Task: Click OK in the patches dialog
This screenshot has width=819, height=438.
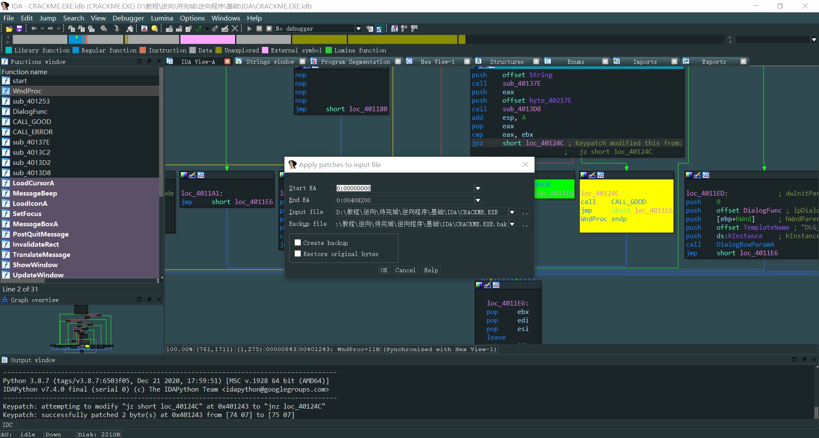Action: click(384, 270)
